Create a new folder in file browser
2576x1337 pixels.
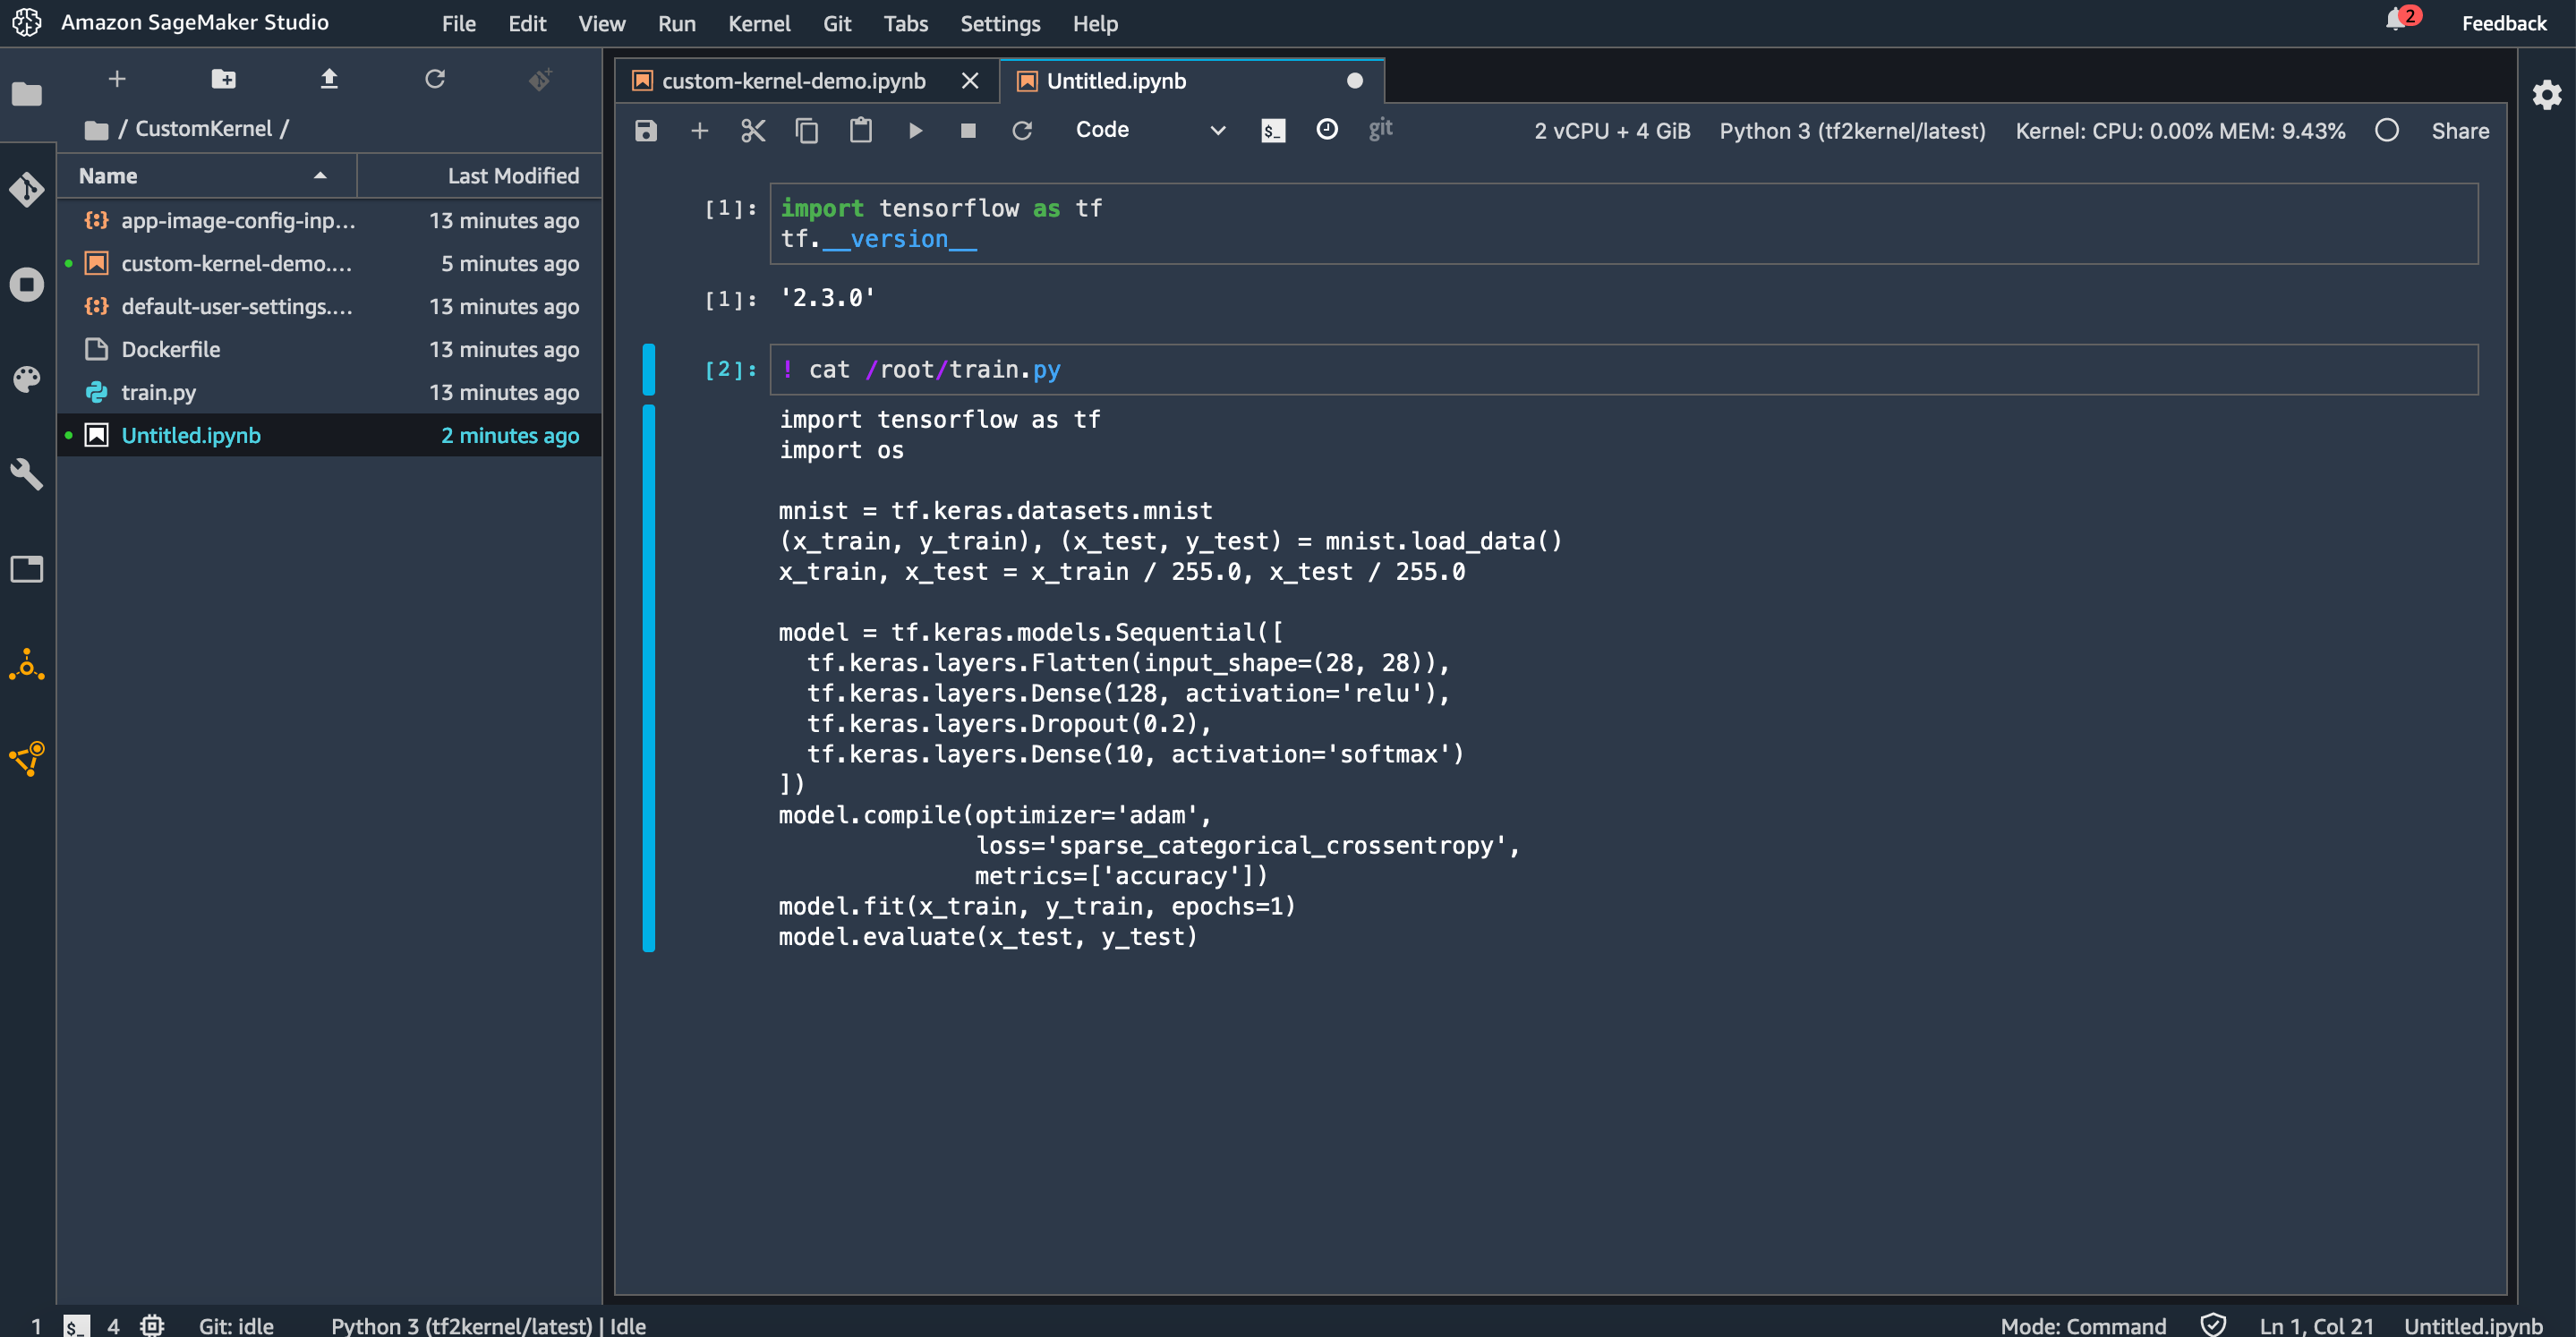pyautogui.click(x=223, y=79)
